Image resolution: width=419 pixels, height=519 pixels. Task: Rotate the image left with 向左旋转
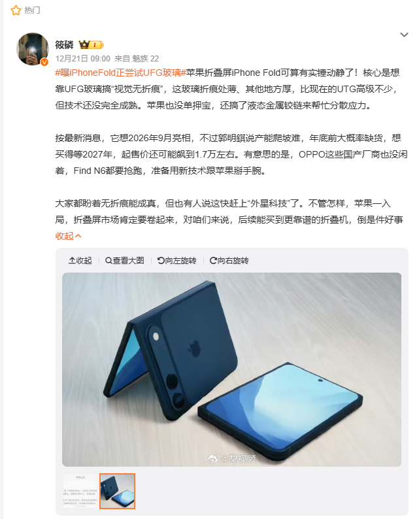(176, 261)
